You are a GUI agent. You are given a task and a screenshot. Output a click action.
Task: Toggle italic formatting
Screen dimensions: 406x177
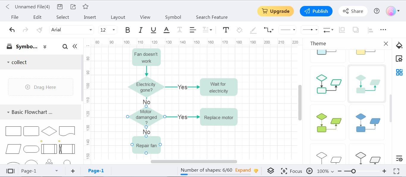(x=140, y=30)
